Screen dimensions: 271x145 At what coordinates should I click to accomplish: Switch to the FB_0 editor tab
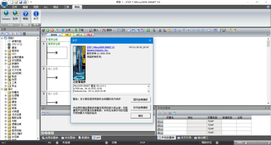89,35
